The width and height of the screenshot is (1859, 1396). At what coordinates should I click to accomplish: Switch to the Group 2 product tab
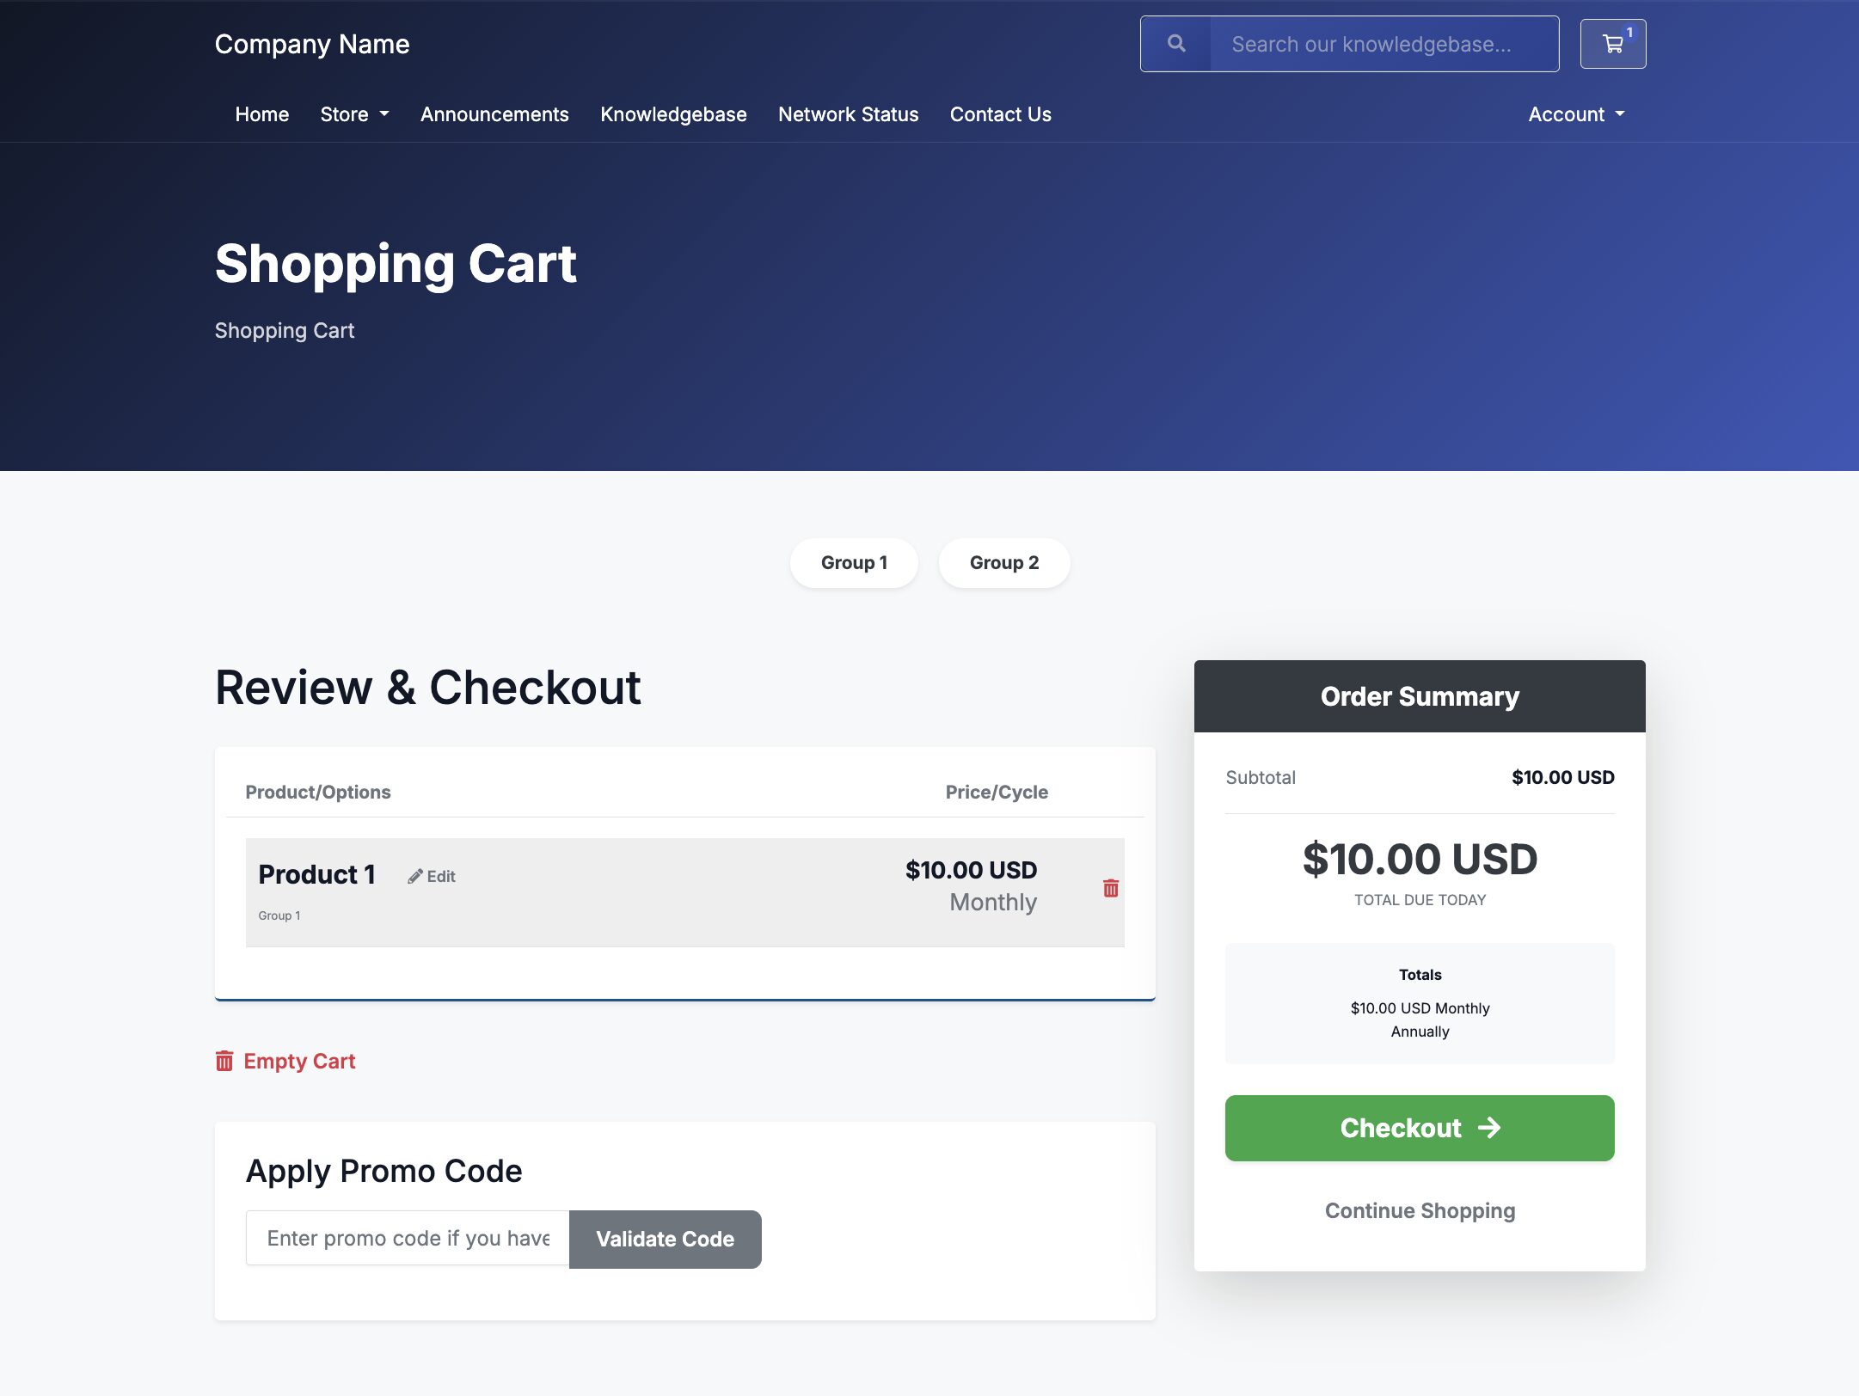click(1003, 563)
